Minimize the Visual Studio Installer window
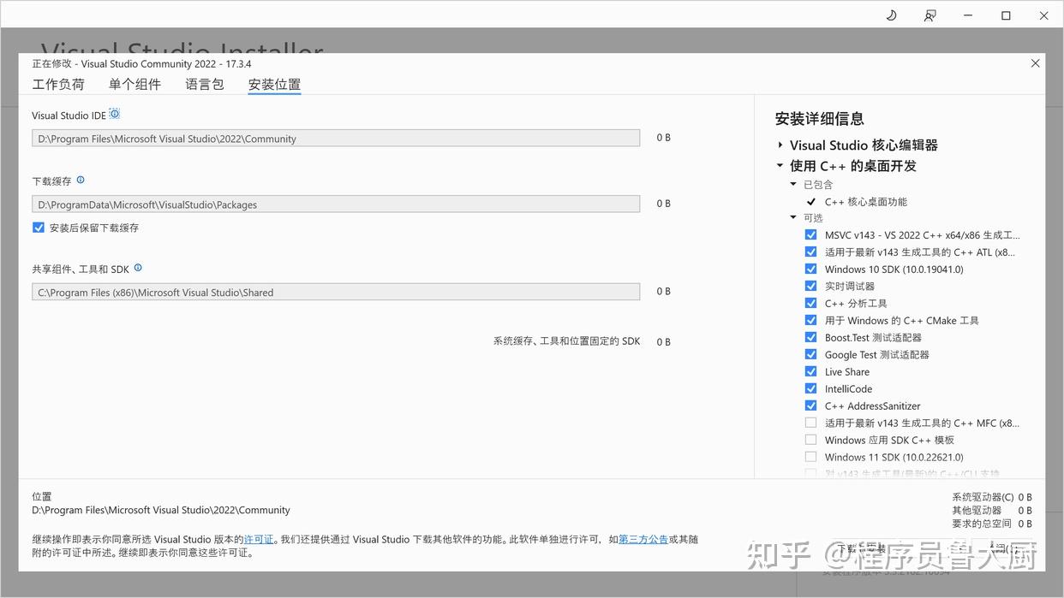The width and height of the screenshot is (1064, 598). tap(968, 15)
